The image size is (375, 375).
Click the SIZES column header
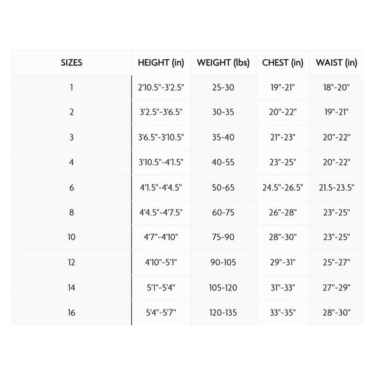coord(72,62)
